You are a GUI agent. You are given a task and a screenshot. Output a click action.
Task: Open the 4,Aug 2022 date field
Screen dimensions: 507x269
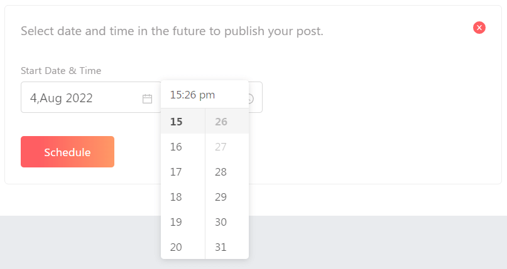[x=91, y=97]
